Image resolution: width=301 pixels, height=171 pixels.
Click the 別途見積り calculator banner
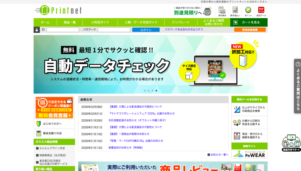pyautogui.click(x=192, y=11)
